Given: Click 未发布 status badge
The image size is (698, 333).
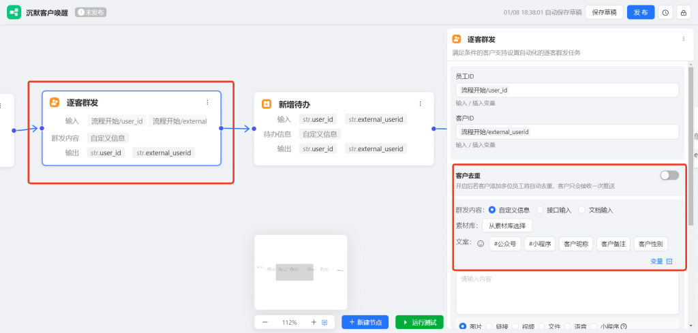Looking at the screenshot, I should [x=91, y=12].
